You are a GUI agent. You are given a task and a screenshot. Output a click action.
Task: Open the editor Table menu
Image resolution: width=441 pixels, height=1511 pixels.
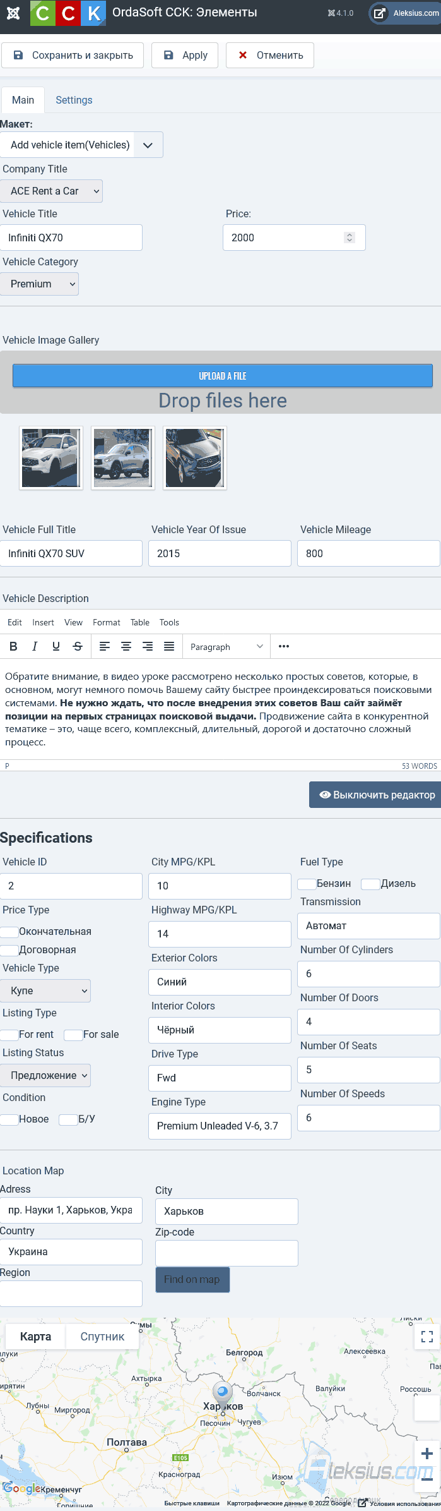point(140,622)
